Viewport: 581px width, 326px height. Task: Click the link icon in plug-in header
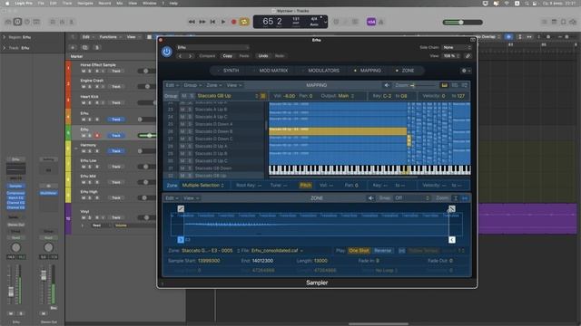point(468,56)
